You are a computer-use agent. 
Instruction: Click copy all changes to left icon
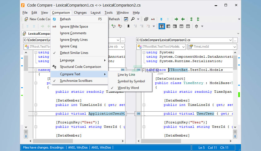[198, 19]
